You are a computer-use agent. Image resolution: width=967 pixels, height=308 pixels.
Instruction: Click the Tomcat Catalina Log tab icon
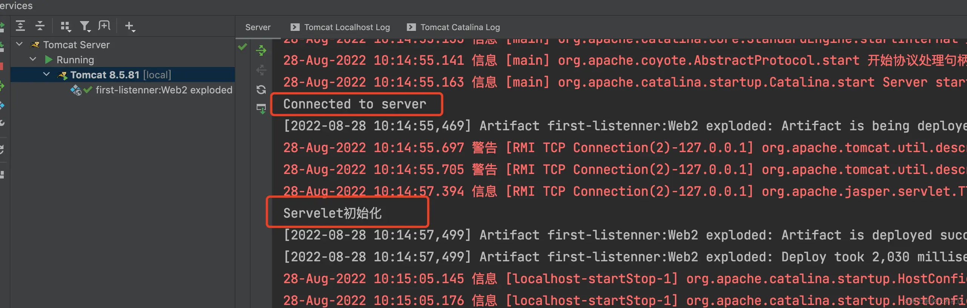411,27
